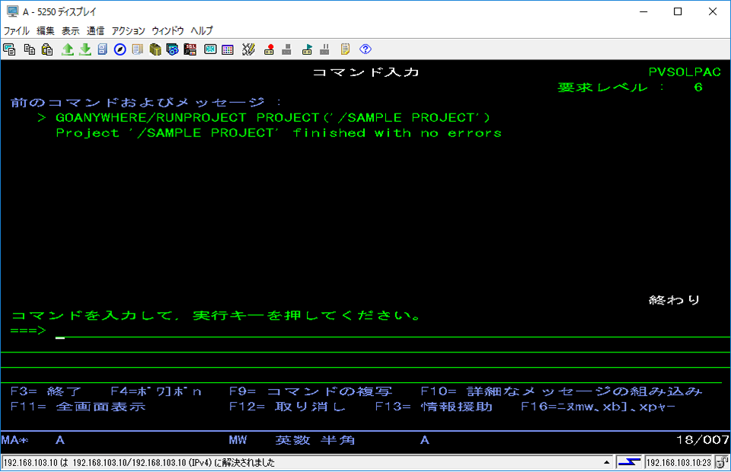Click the GOANYWHERE/RUNPROJECT previous command line

(273, 118)
